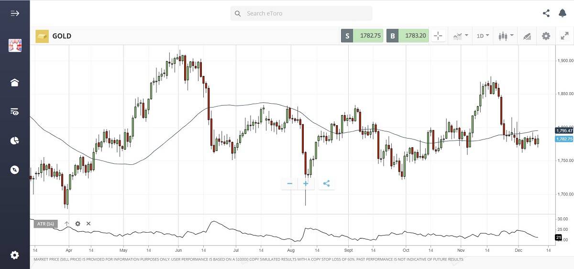The height and width of the screenshot is (269, 574).
Task: Zoom out the chart with minus button
Action: [x=289, y=183]
